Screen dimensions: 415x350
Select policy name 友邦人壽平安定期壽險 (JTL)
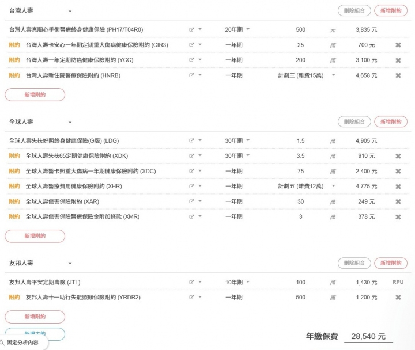pos(44,282)
